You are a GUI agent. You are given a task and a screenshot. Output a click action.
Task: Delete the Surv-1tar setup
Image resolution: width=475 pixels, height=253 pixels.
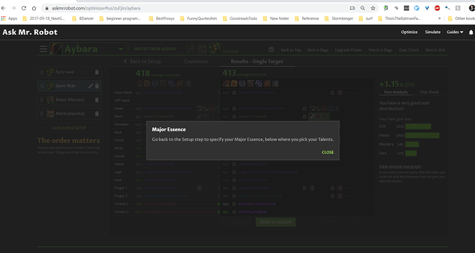pos(97,86)
